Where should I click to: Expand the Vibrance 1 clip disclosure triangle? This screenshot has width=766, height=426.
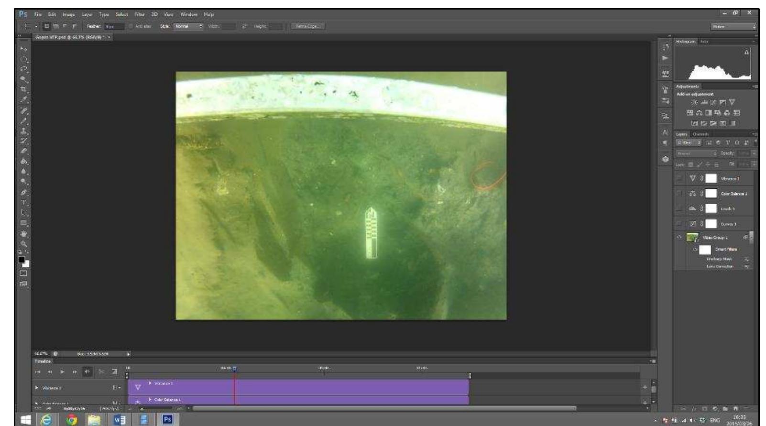click(x=150, y=383)
